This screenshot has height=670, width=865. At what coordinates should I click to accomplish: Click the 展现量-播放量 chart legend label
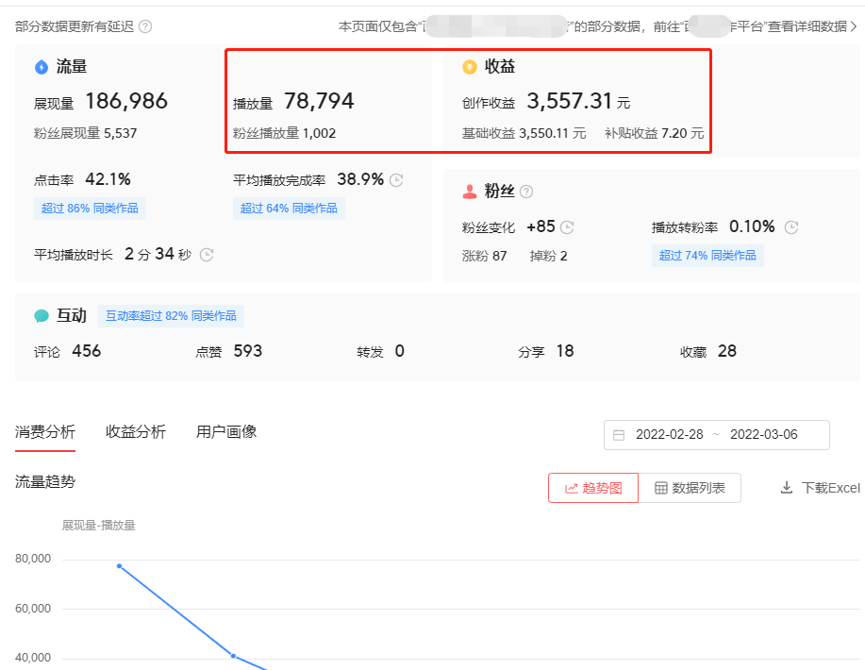coord(99,526)
